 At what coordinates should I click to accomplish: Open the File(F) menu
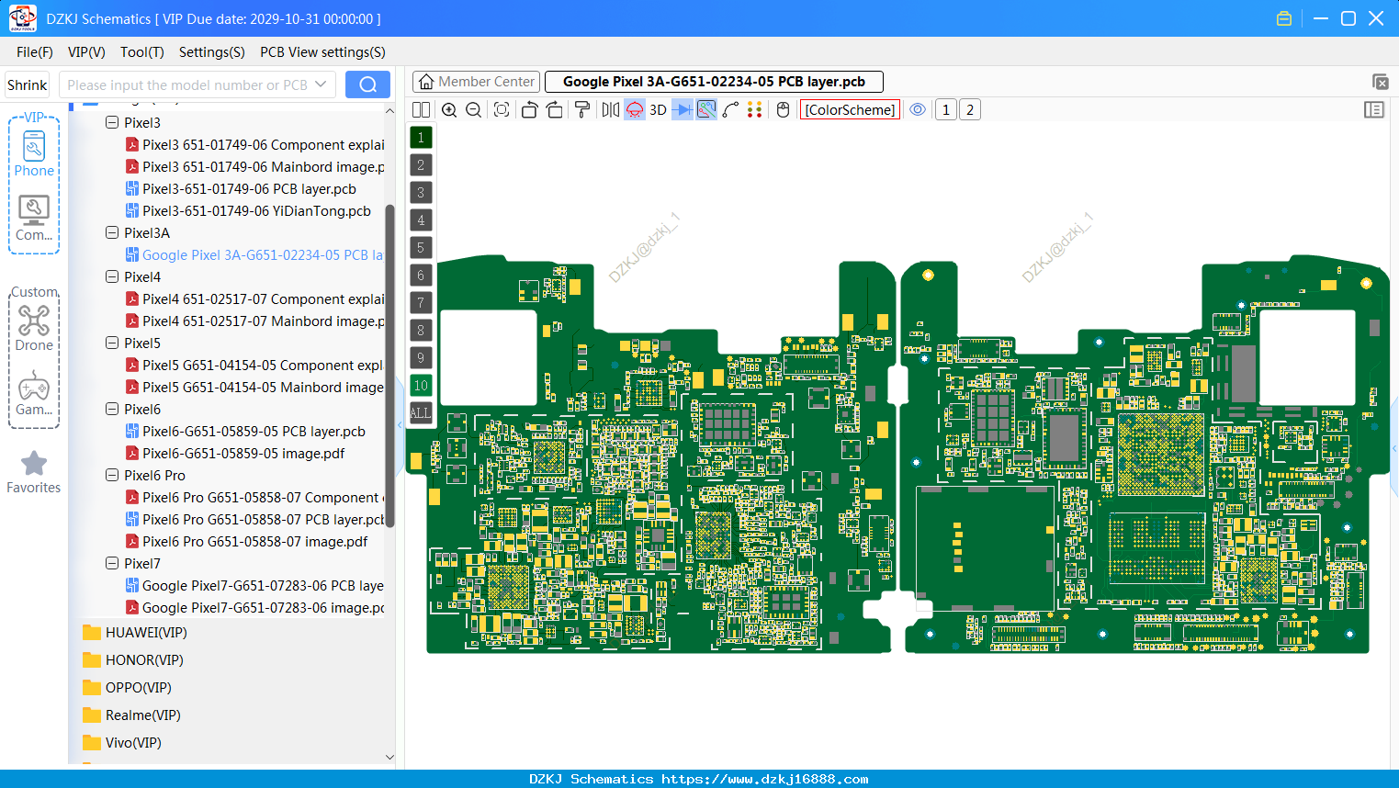pyautogui.click(x=35, y=52)
